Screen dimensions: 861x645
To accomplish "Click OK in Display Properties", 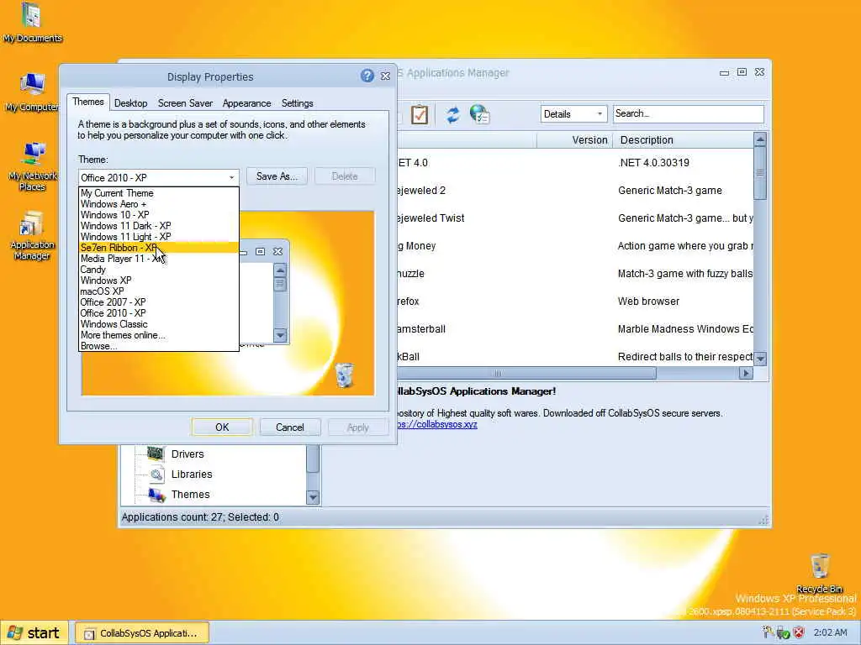I will [222, 427].
